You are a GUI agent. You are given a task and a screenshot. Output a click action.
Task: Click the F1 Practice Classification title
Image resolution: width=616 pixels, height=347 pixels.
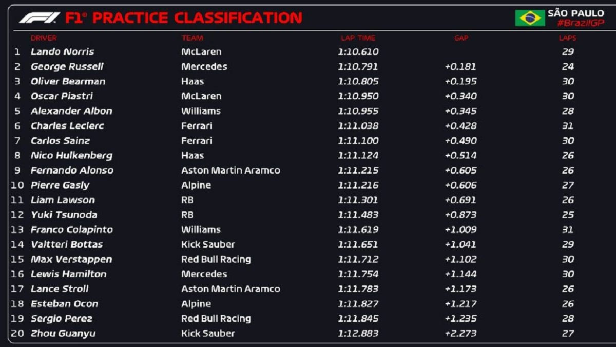(x=183, y=18)
